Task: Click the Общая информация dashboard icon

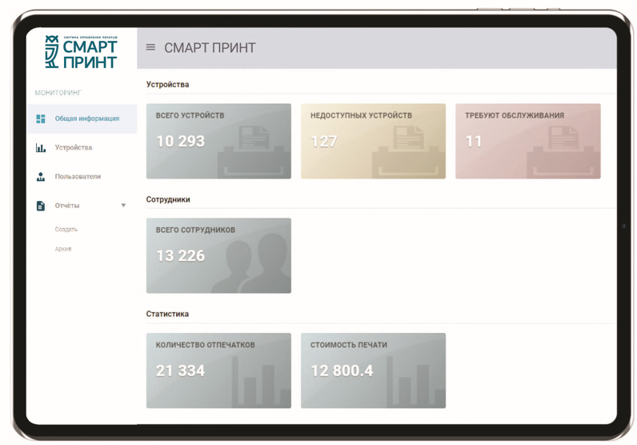Action: point(41,119)
